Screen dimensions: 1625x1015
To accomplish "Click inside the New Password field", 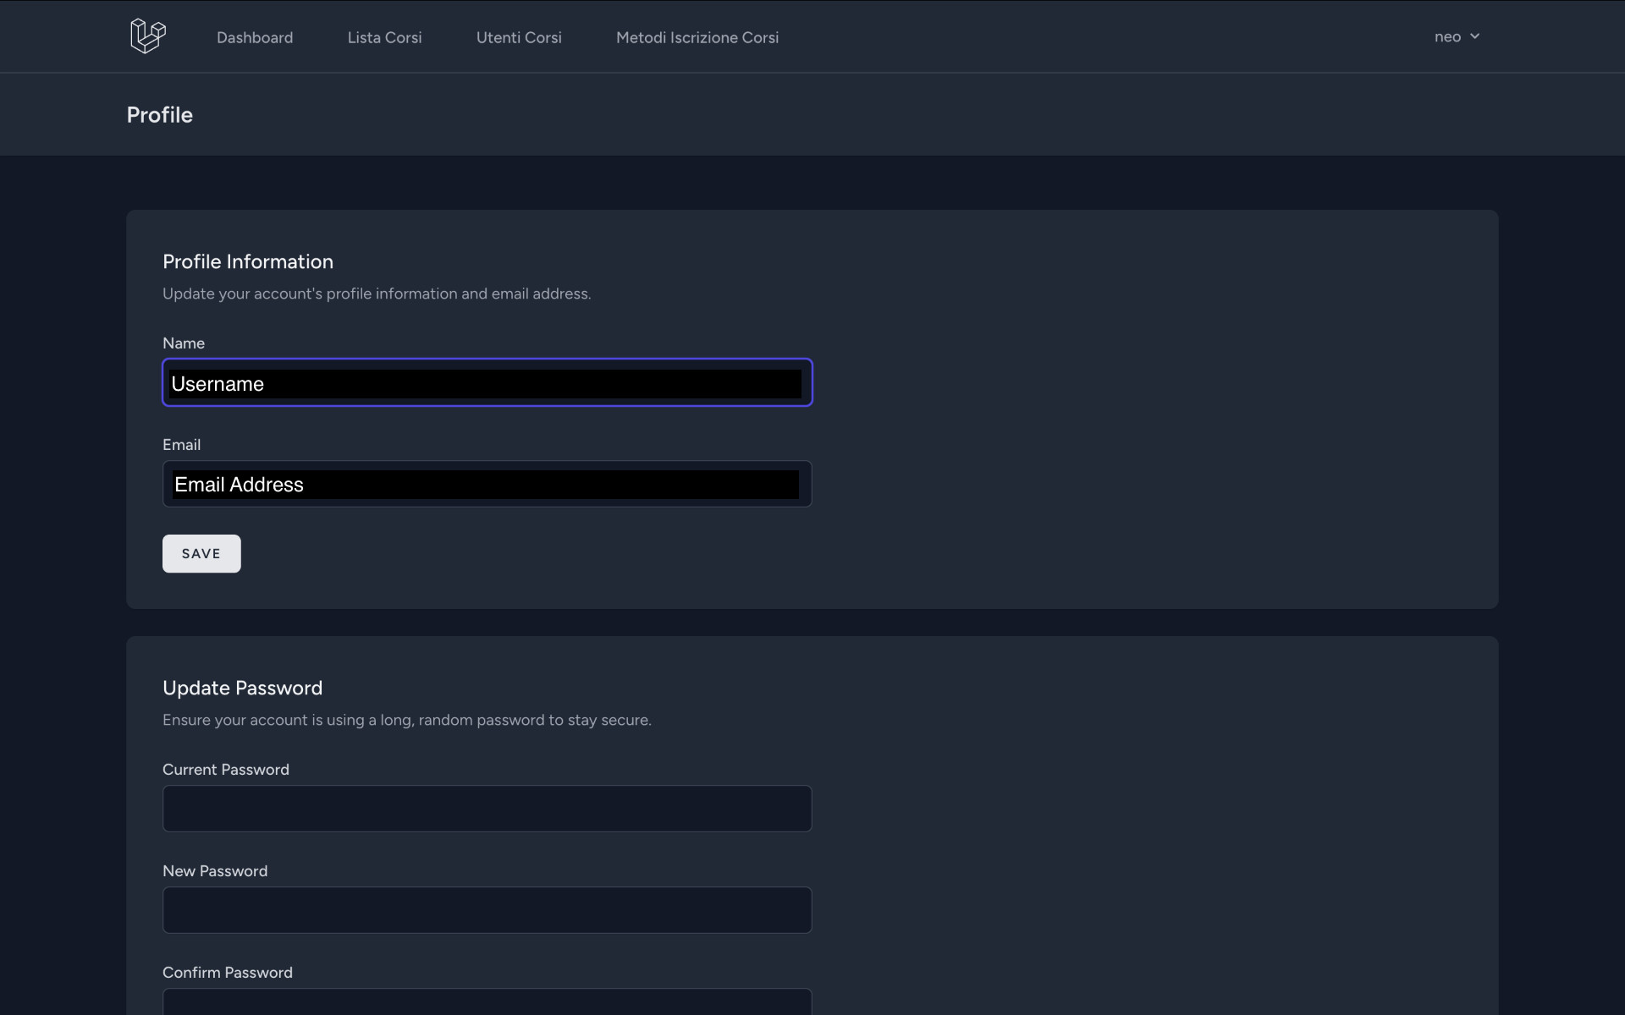I will point(487,910).
